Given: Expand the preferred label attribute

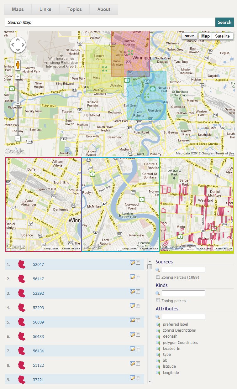Looking at the screenshot, I should coord(158,324).
